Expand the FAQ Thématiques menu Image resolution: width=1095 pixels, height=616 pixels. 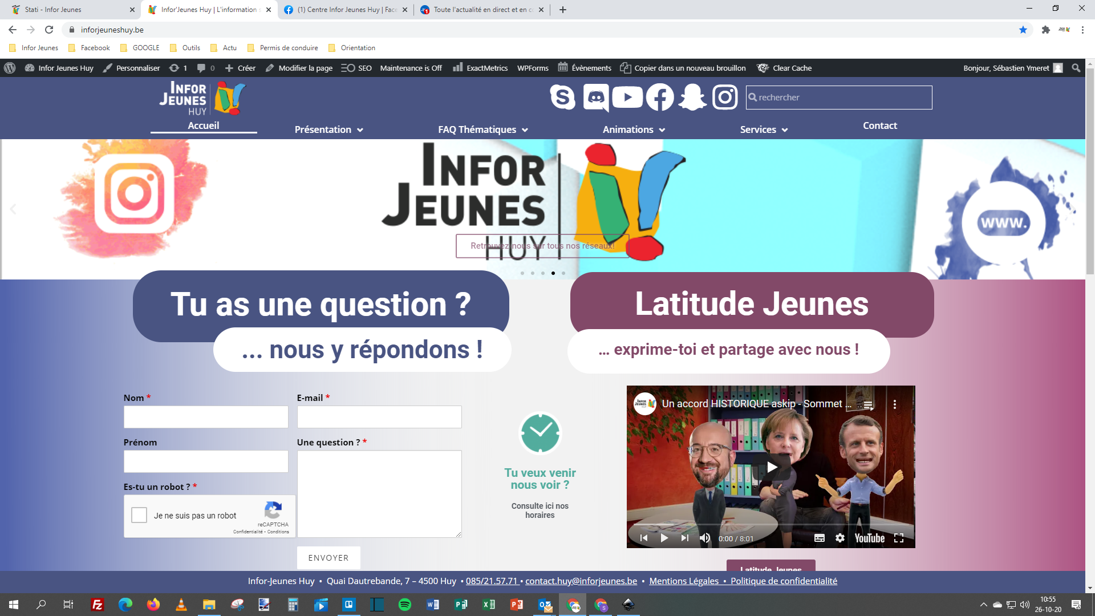[483, 129]
